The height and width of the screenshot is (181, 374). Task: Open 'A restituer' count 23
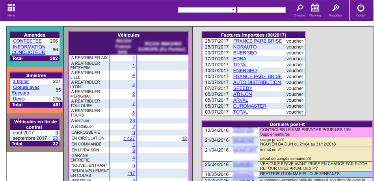[x=132, y=121]
